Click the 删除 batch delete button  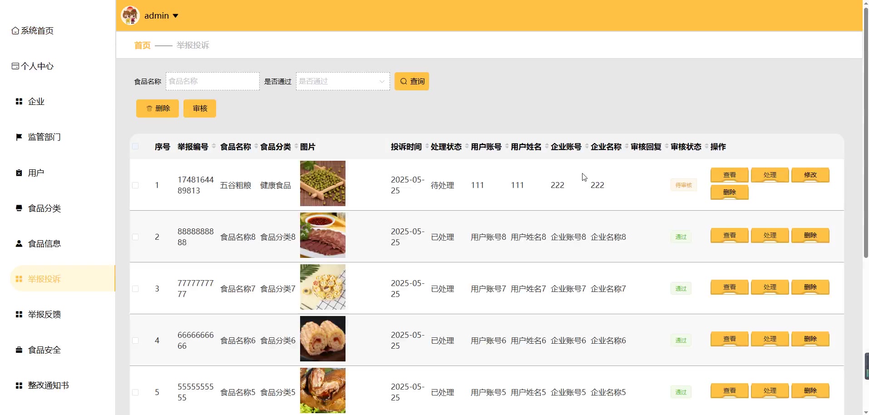click(158, 109)
